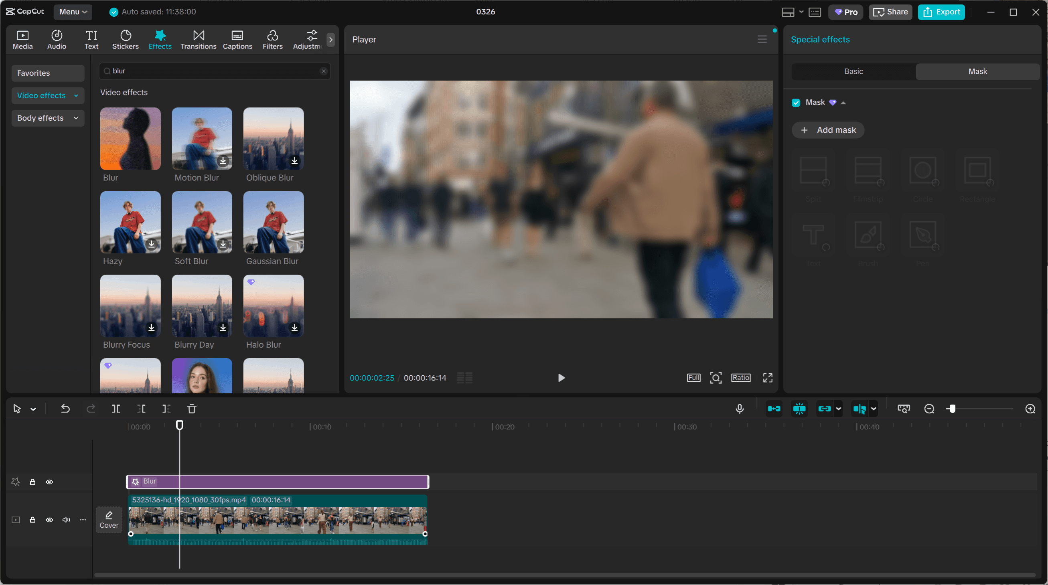The image size is (1048, 585).
Task: Mute the 5325136-hd video track audio
Action: point(65,520)
